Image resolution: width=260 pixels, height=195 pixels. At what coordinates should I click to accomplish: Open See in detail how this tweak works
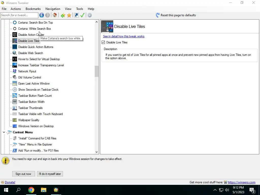click(x=124, y=36)
